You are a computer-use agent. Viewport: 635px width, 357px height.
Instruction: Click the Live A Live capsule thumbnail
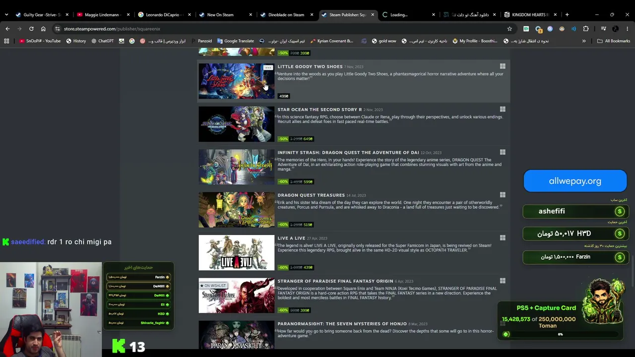[x=237, y=253]
